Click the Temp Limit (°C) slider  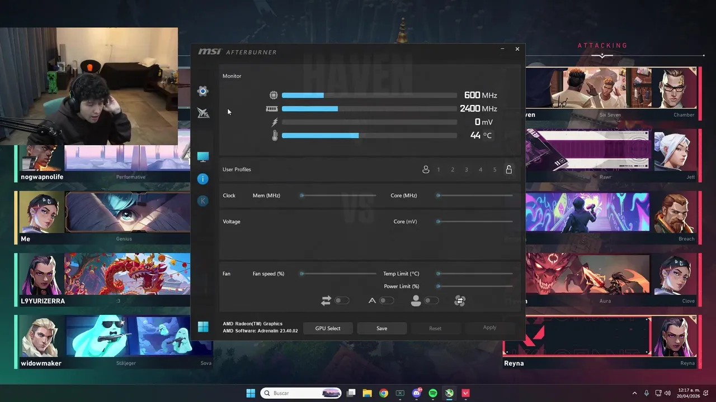point(475,274)
